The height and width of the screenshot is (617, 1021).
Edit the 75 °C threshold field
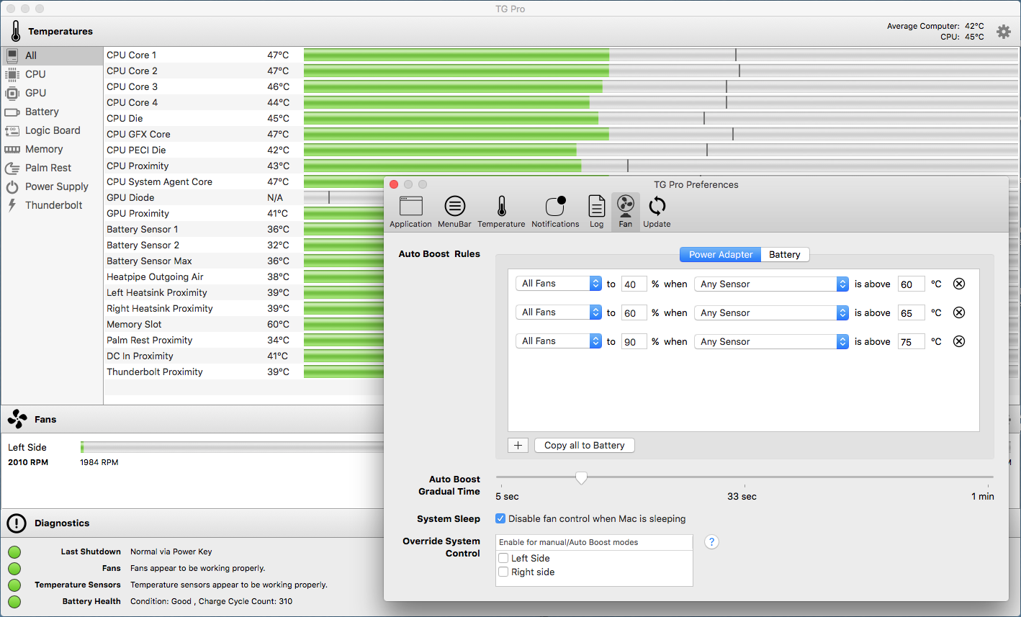(x=911, y=341)
